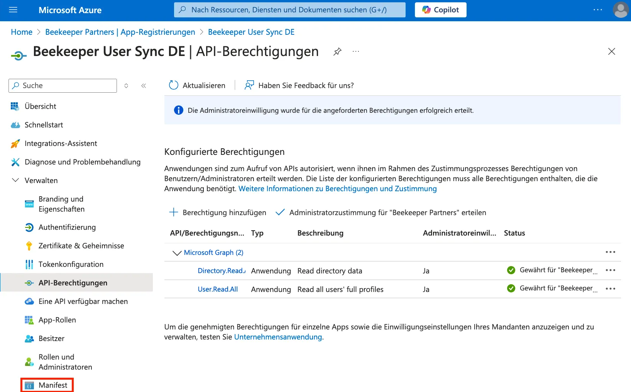Open the user account avatar
This screenshot has width=631, height=392.
pos(621,10)
